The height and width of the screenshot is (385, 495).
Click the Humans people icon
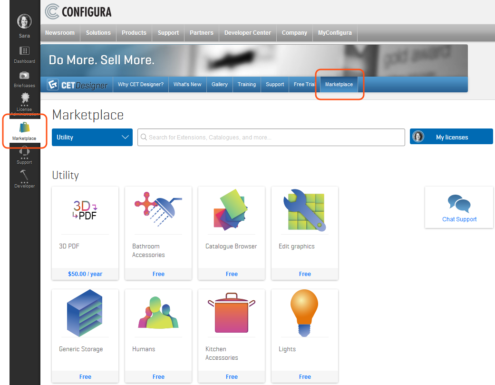(158, 313)
